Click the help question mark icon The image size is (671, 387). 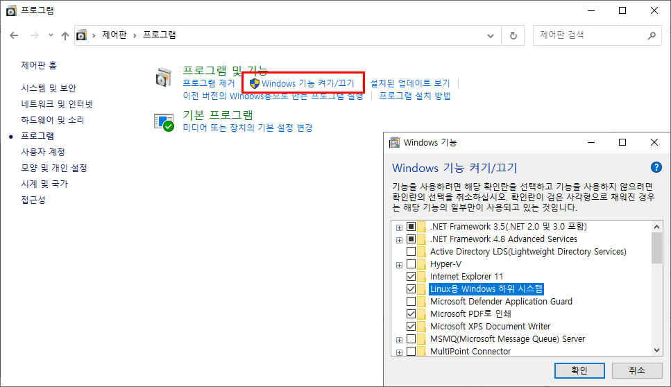pyautogui.click(x=656, y=167)
